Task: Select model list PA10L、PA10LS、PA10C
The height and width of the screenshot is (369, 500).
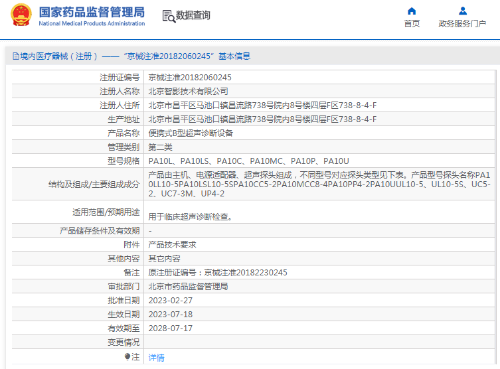Action: pos(249,161)
